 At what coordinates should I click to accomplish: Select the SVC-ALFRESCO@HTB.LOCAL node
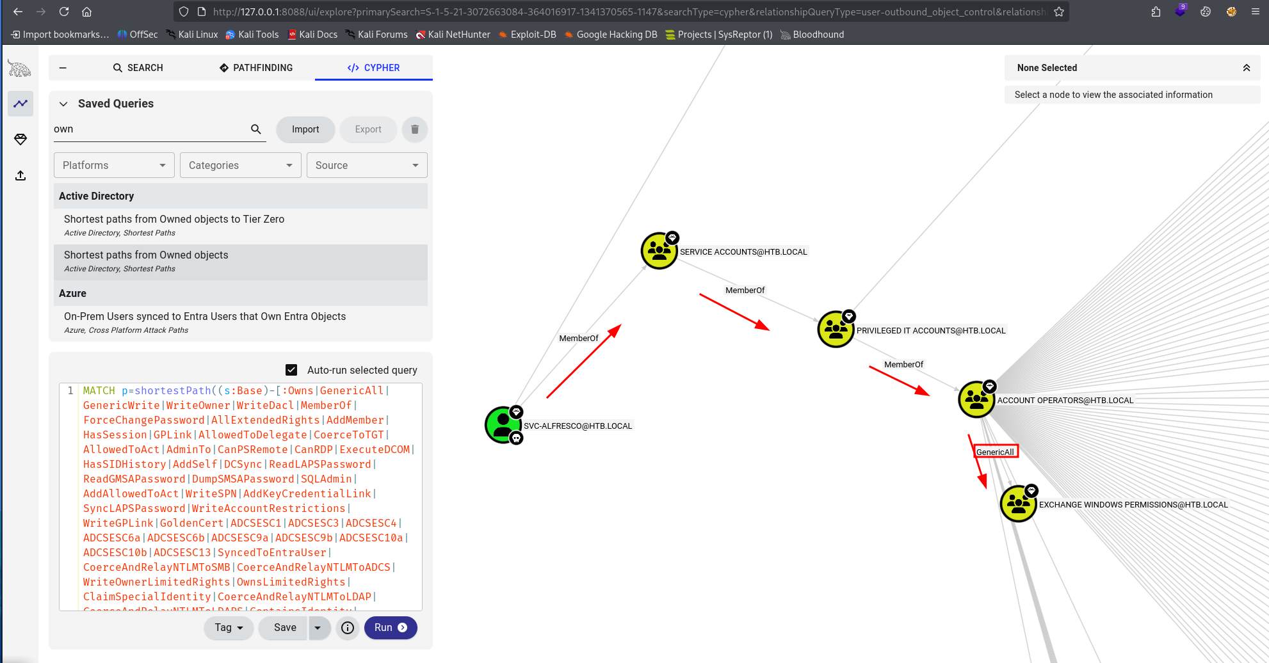coord(504,425)
